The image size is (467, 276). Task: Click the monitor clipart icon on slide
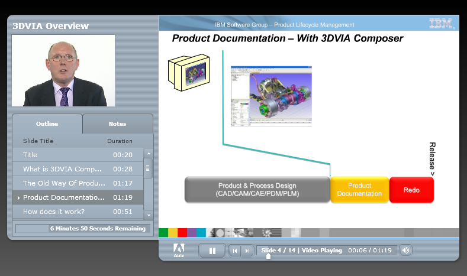click(x=189, y=72)
